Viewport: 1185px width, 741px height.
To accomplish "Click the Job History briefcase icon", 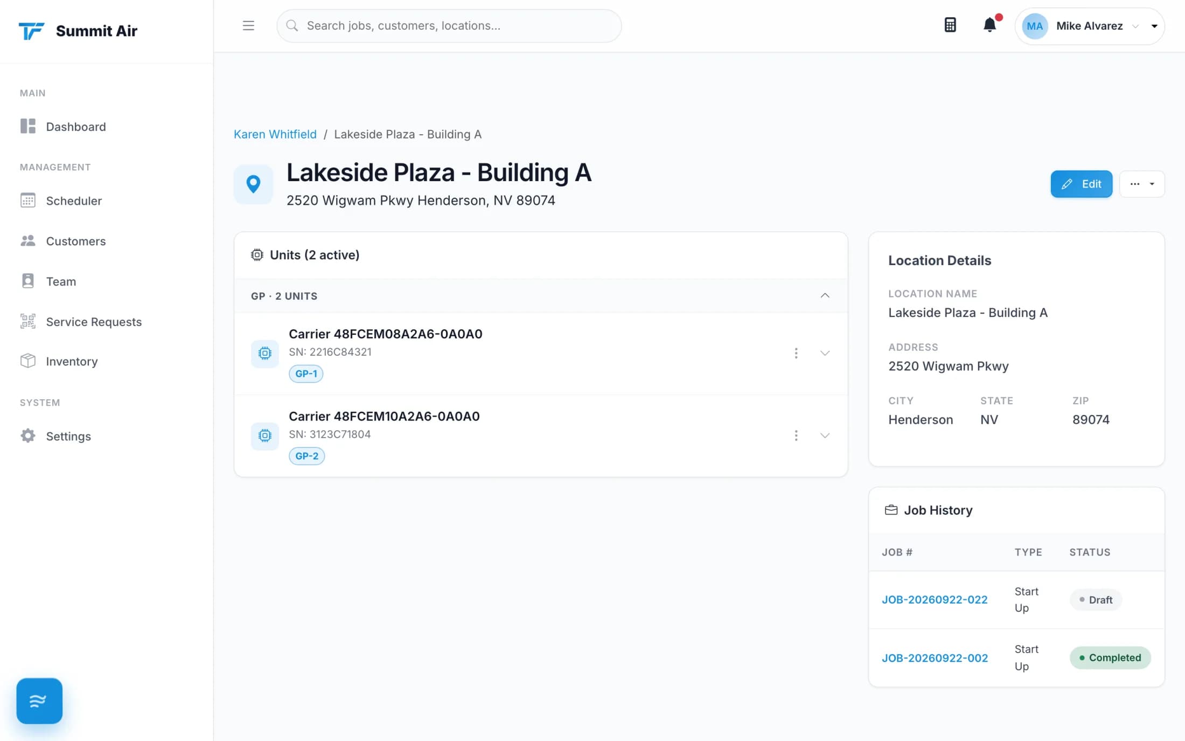I will (891, 510).
